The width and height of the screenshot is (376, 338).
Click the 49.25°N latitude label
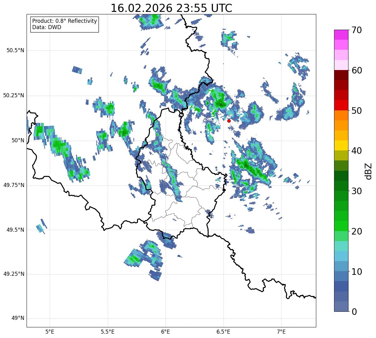click(x=14, y=274)
